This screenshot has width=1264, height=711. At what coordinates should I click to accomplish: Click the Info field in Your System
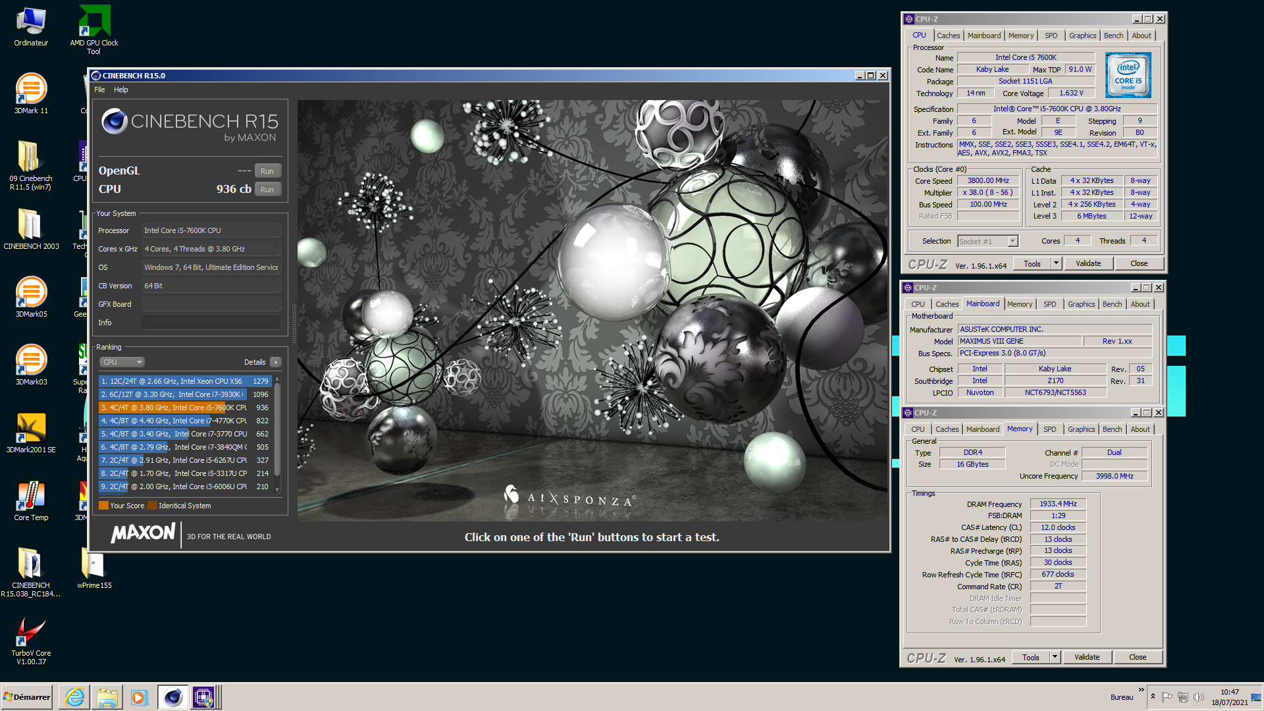click(x=211, y=323)
